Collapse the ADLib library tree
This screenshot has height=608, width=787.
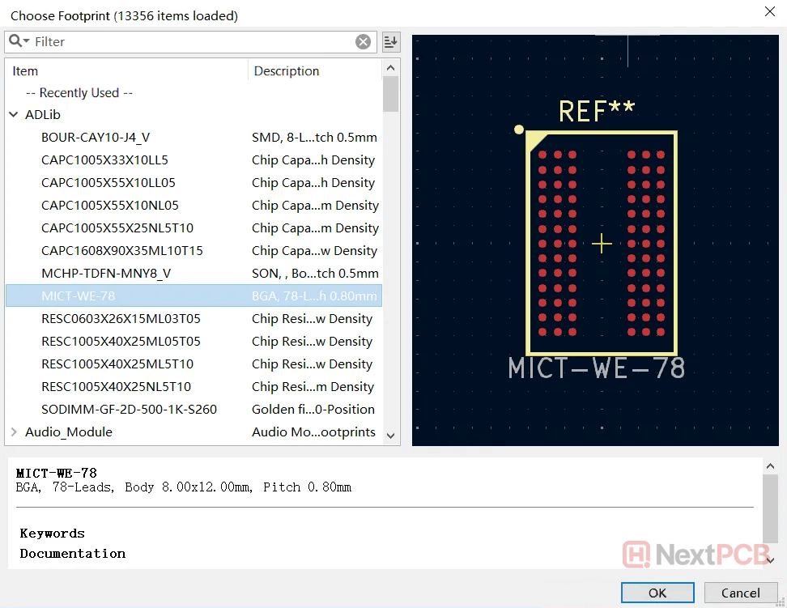14,115
